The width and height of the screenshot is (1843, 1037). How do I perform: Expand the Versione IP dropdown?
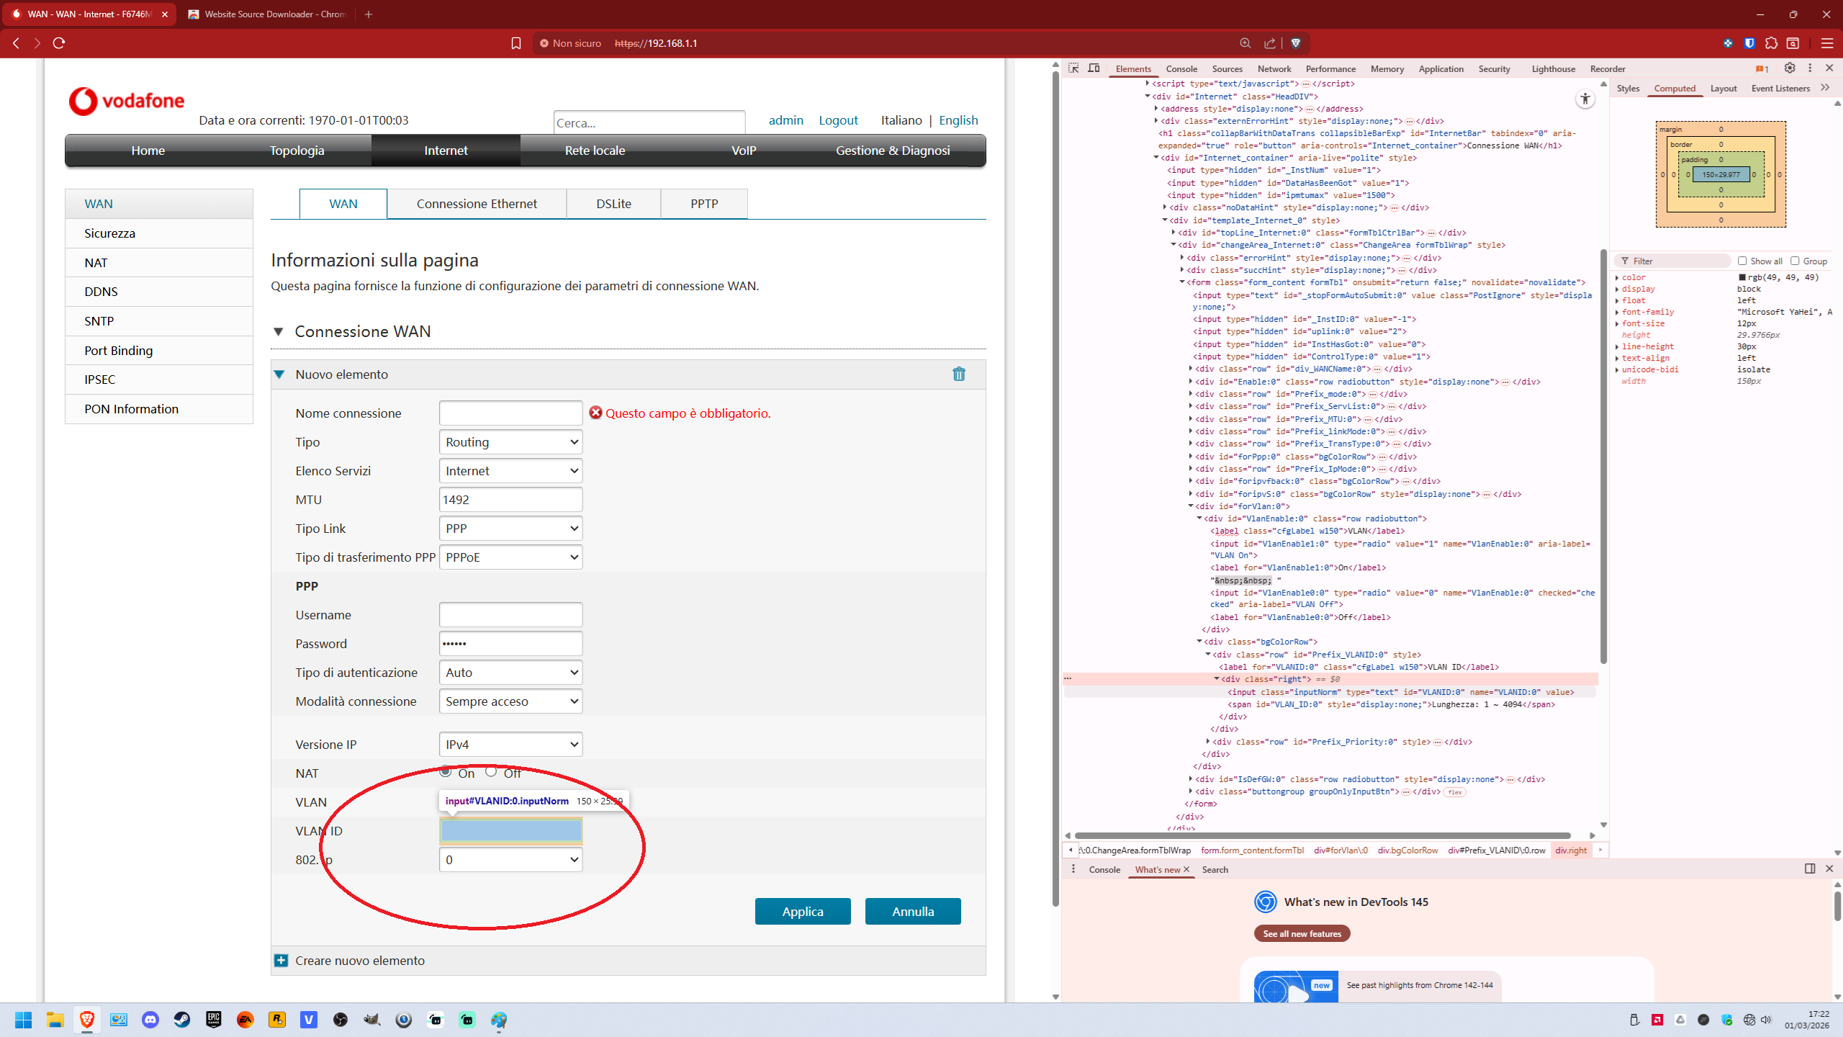click(510, 745)
